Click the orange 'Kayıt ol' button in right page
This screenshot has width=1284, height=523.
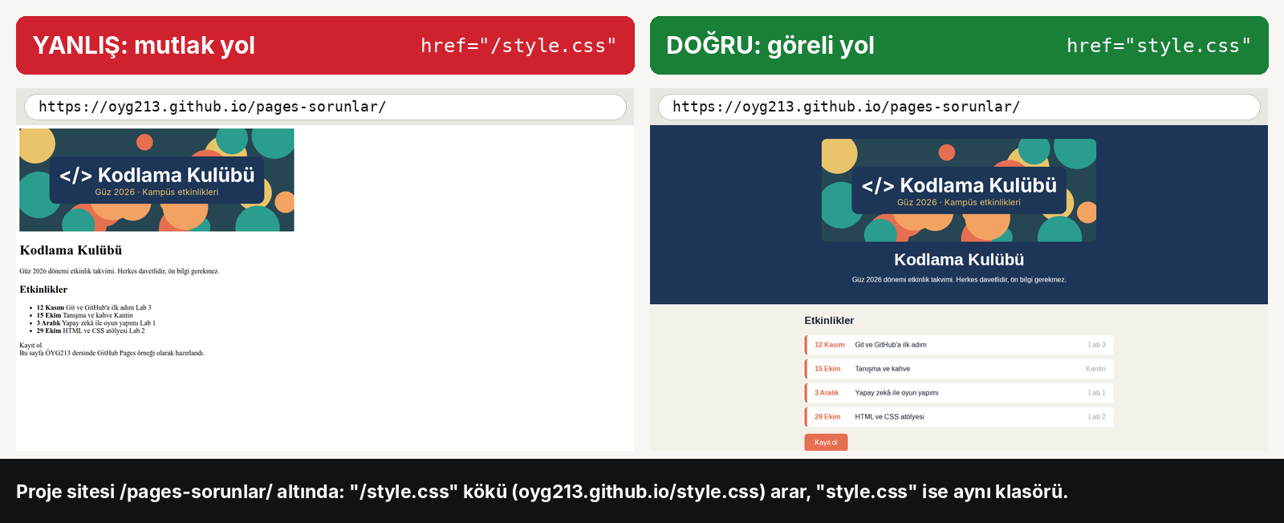point(826,442)
